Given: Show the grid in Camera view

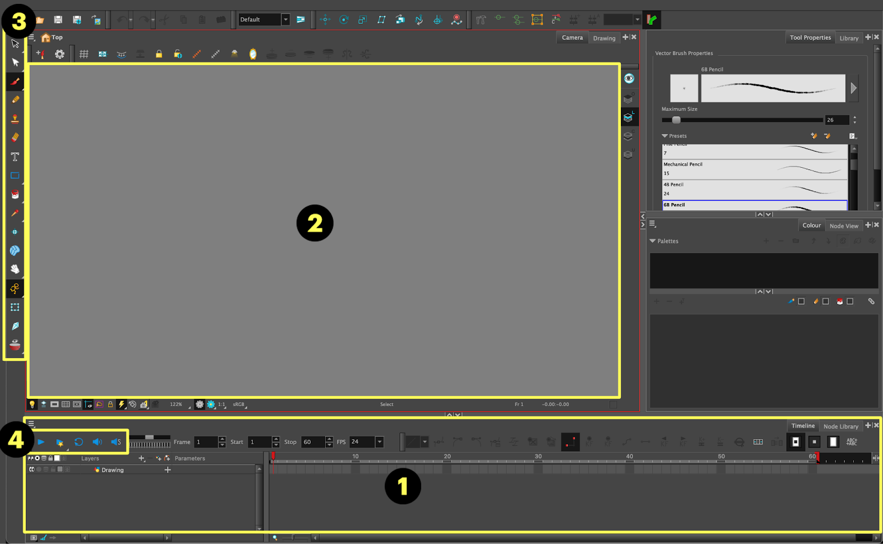Looking at the screenshot, I should pyautogui.click(x=84, y=54).
